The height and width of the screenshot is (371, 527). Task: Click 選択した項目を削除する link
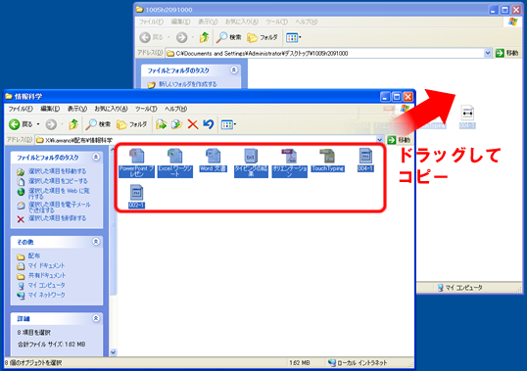(x=57, y=218)
